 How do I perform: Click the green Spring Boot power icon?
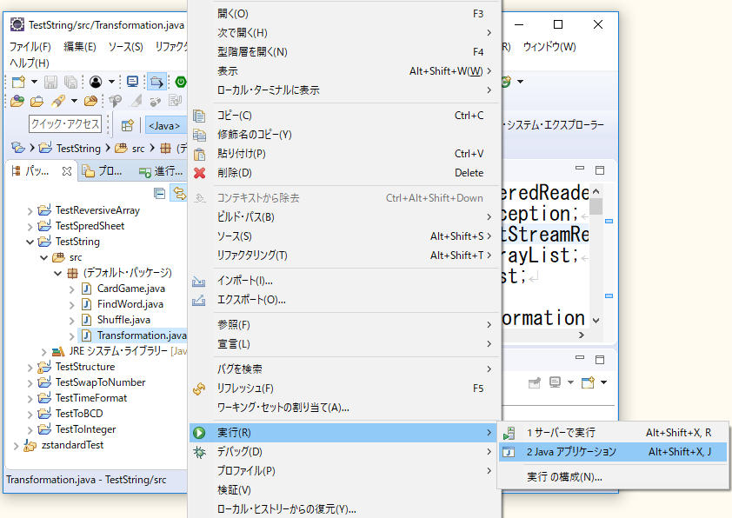(181, 83)
